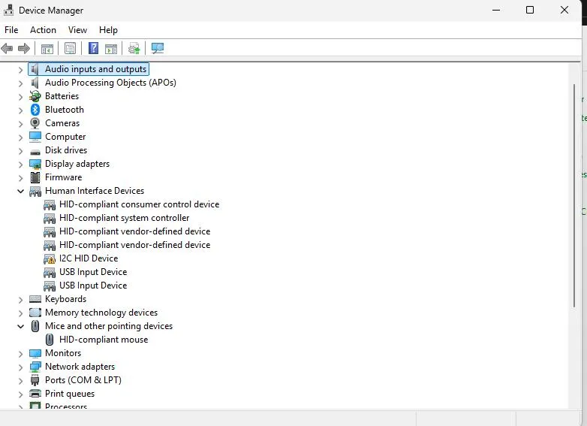Click the Print queues printer icon
Screen dimensions: 587x426
pos(35,394)
